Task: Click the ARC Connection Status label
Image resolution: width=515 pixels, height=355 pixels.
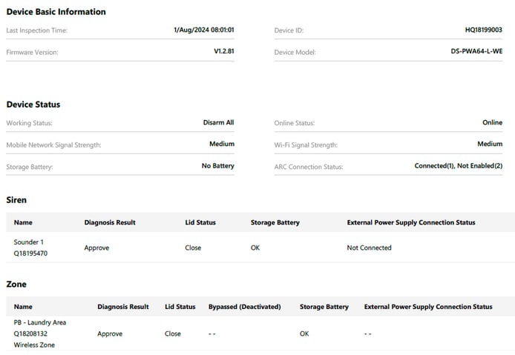Action: 309,167
